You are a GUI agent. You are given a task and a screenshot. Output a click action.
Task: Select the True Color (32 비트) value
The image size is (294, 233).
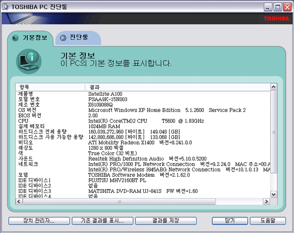click(113, 153)
